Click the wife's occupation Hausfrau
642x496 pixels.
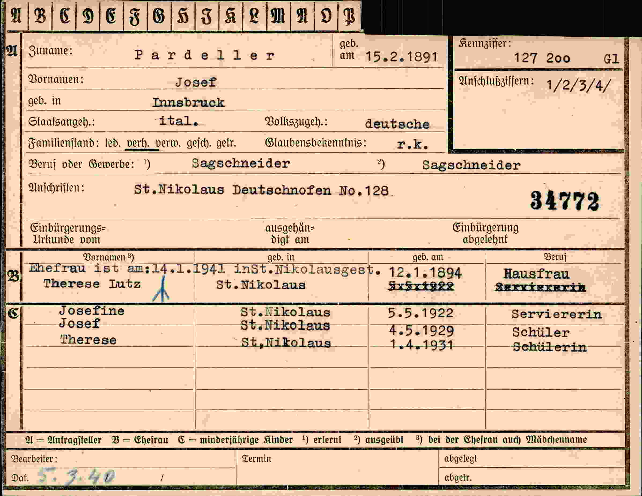tap(536, 274)
